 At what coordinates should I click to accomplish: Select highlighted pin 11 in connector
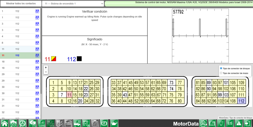point(69,95)
